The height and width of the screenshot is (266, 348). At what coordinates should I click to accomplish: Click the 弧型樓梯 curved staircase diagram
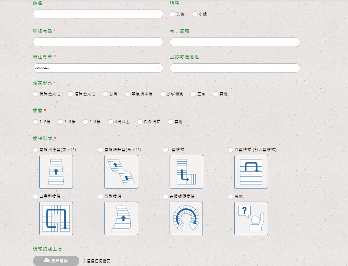(121, 218)
